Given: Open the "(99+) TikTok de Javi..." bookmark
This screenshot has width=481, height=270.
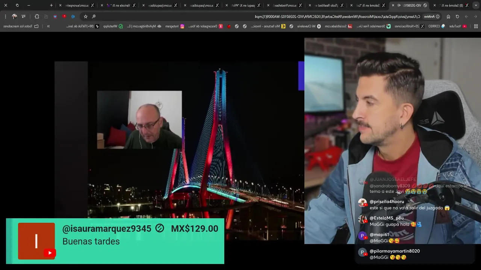Looking at the screenshot, I should point(82,26).
